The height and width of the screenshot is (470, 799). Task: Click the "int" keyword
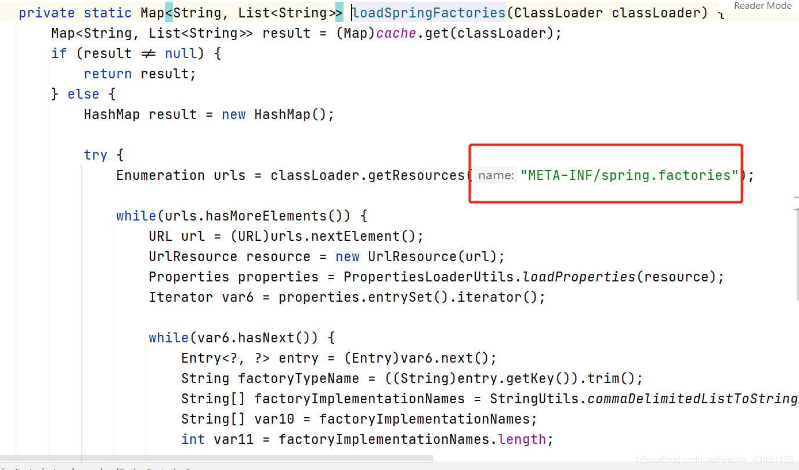click(193, 439)
